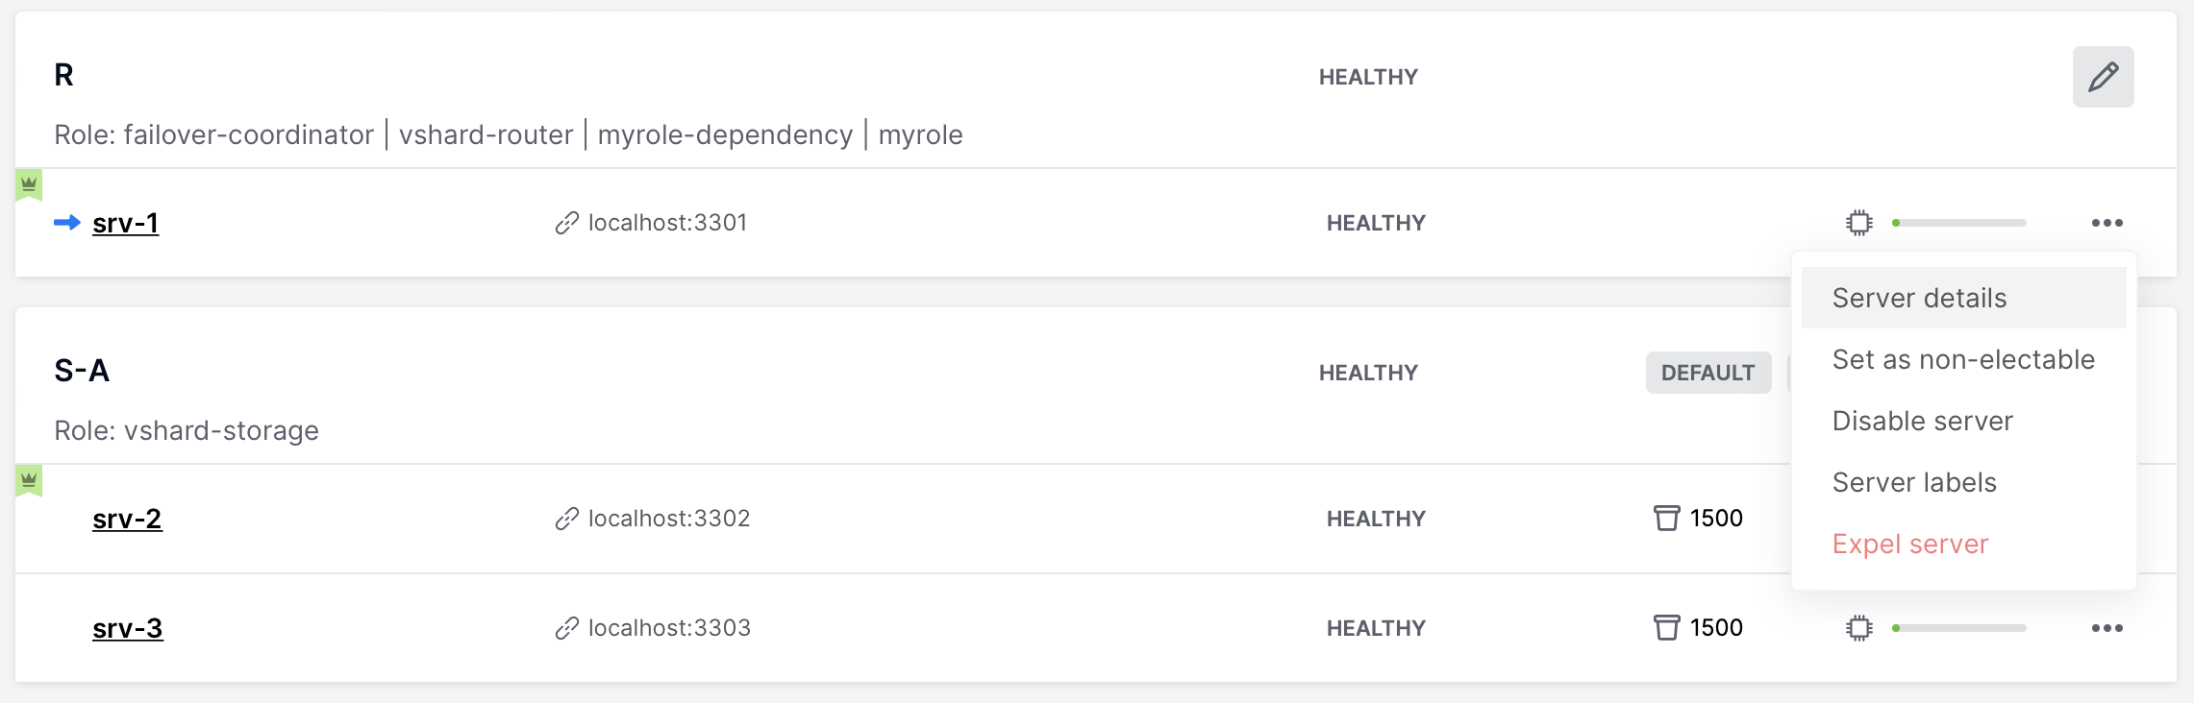Click the edit pencil icon for replicaset R

pyautogui.click(x=2103, y=77)
